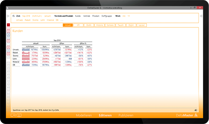Go to report page 9
Screen dimensions: 209x124
point(8,50)
